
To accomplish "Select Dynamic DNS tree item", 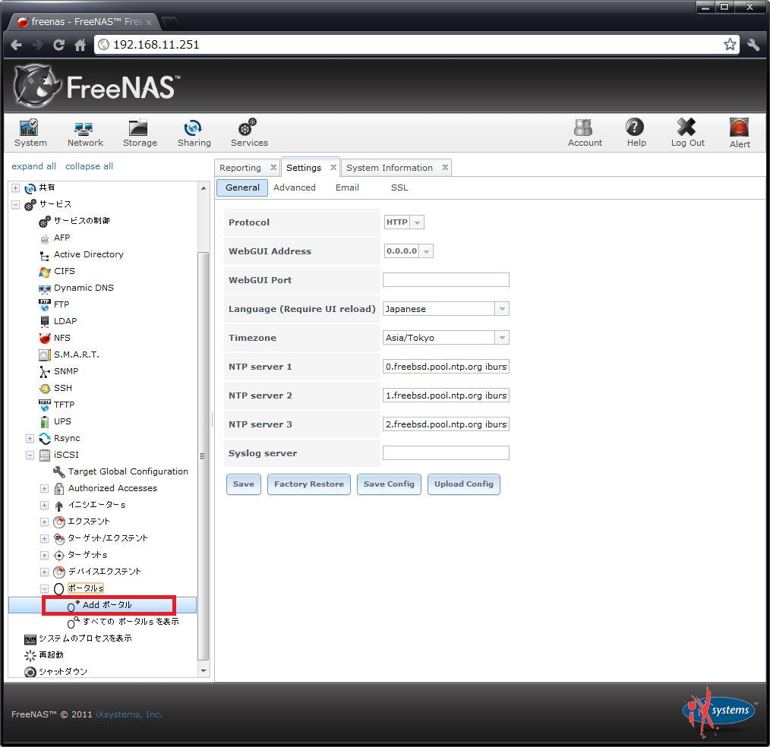I will click(x=84, y=288).
